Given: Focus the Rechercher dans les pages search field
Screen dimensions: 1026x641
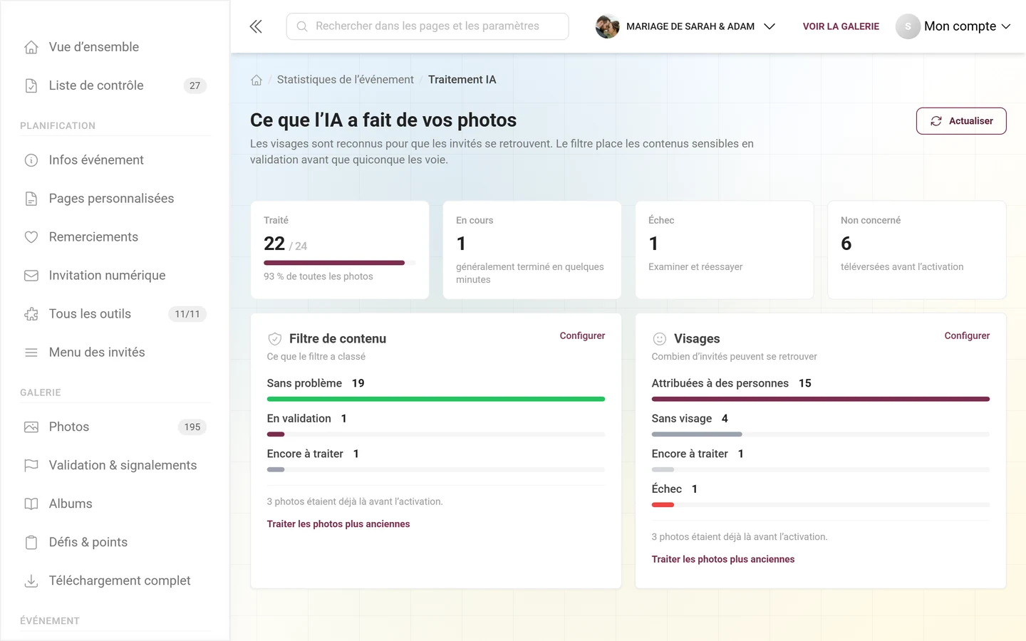Looking at the screenshot, I should 427,26.
